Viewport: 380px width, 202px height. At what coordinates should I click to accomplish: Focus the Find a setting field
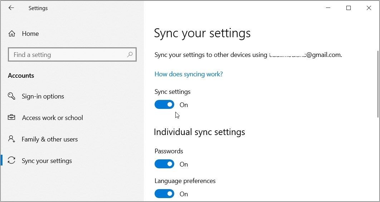coord(72,54)
